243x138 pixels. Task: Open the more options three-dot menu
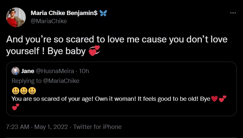tap(233, 13)
